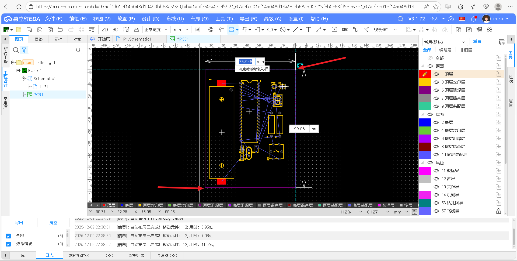This screenshot has height=261, width=517.
Task: Open the 线条45° routing angle dropdown
Action: (x=385, y=30)
